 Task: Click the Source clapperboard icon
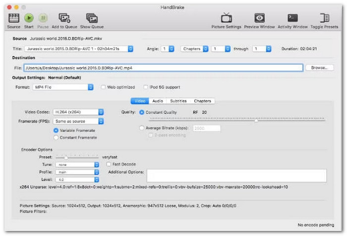pyautogui.click(x=14, y=18)
